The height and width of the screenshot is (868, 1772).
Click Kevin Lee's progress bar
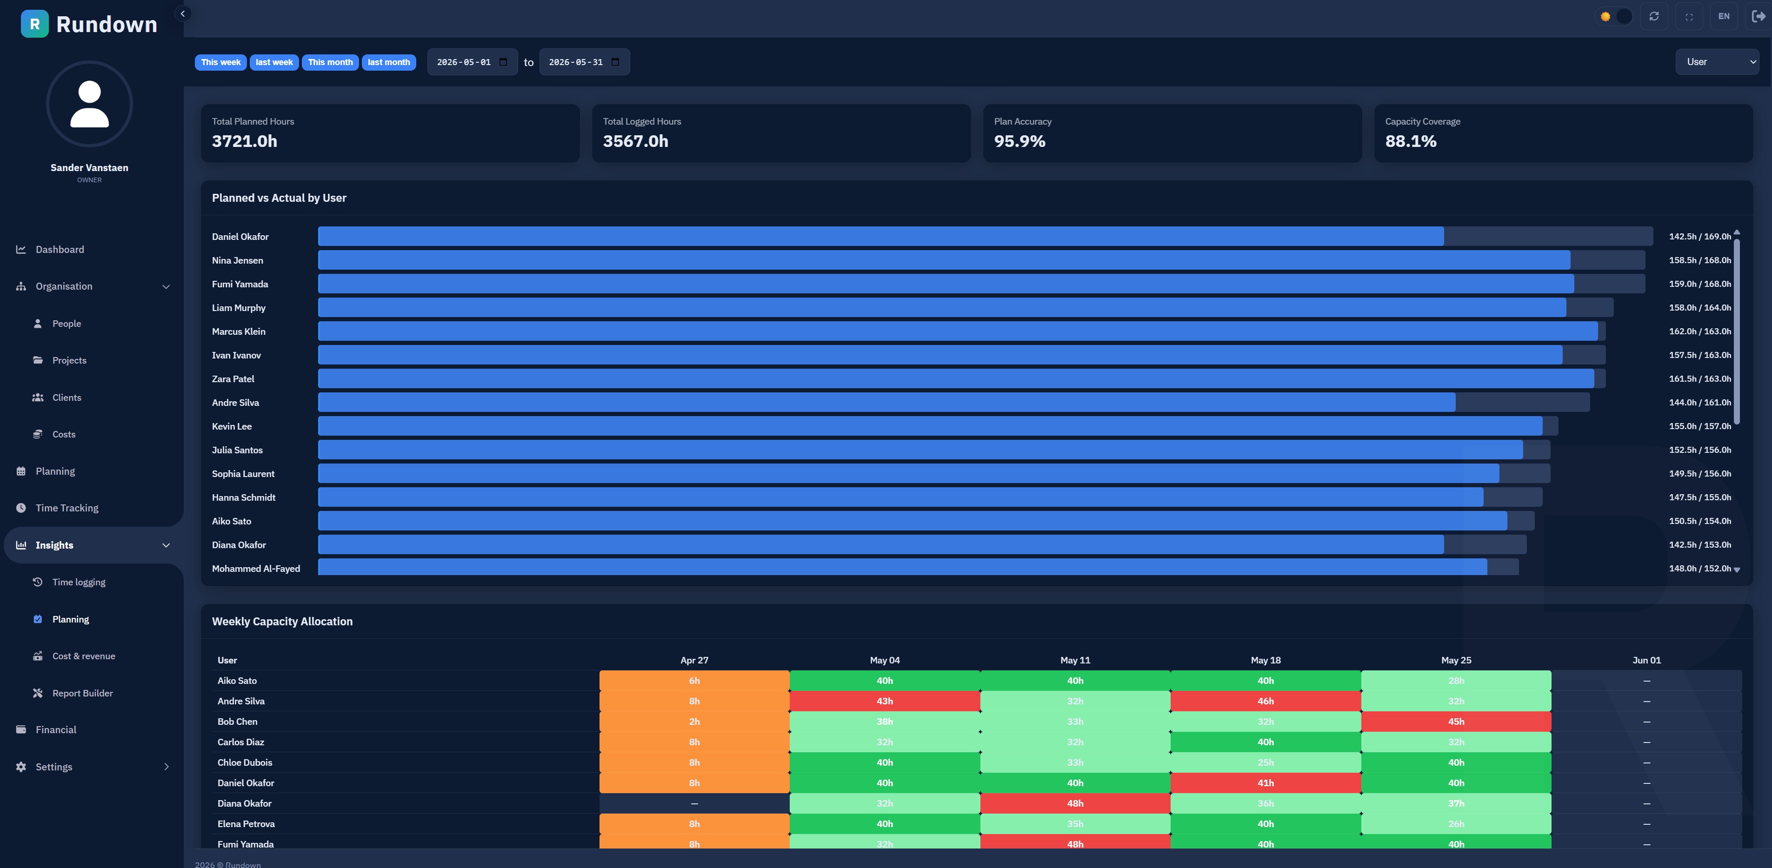[x=938, y=426]
